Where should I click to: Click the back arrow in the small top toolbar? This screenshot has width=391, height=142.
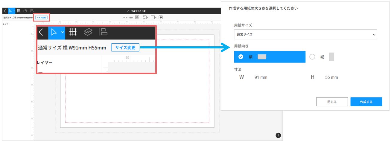[4, 10]
